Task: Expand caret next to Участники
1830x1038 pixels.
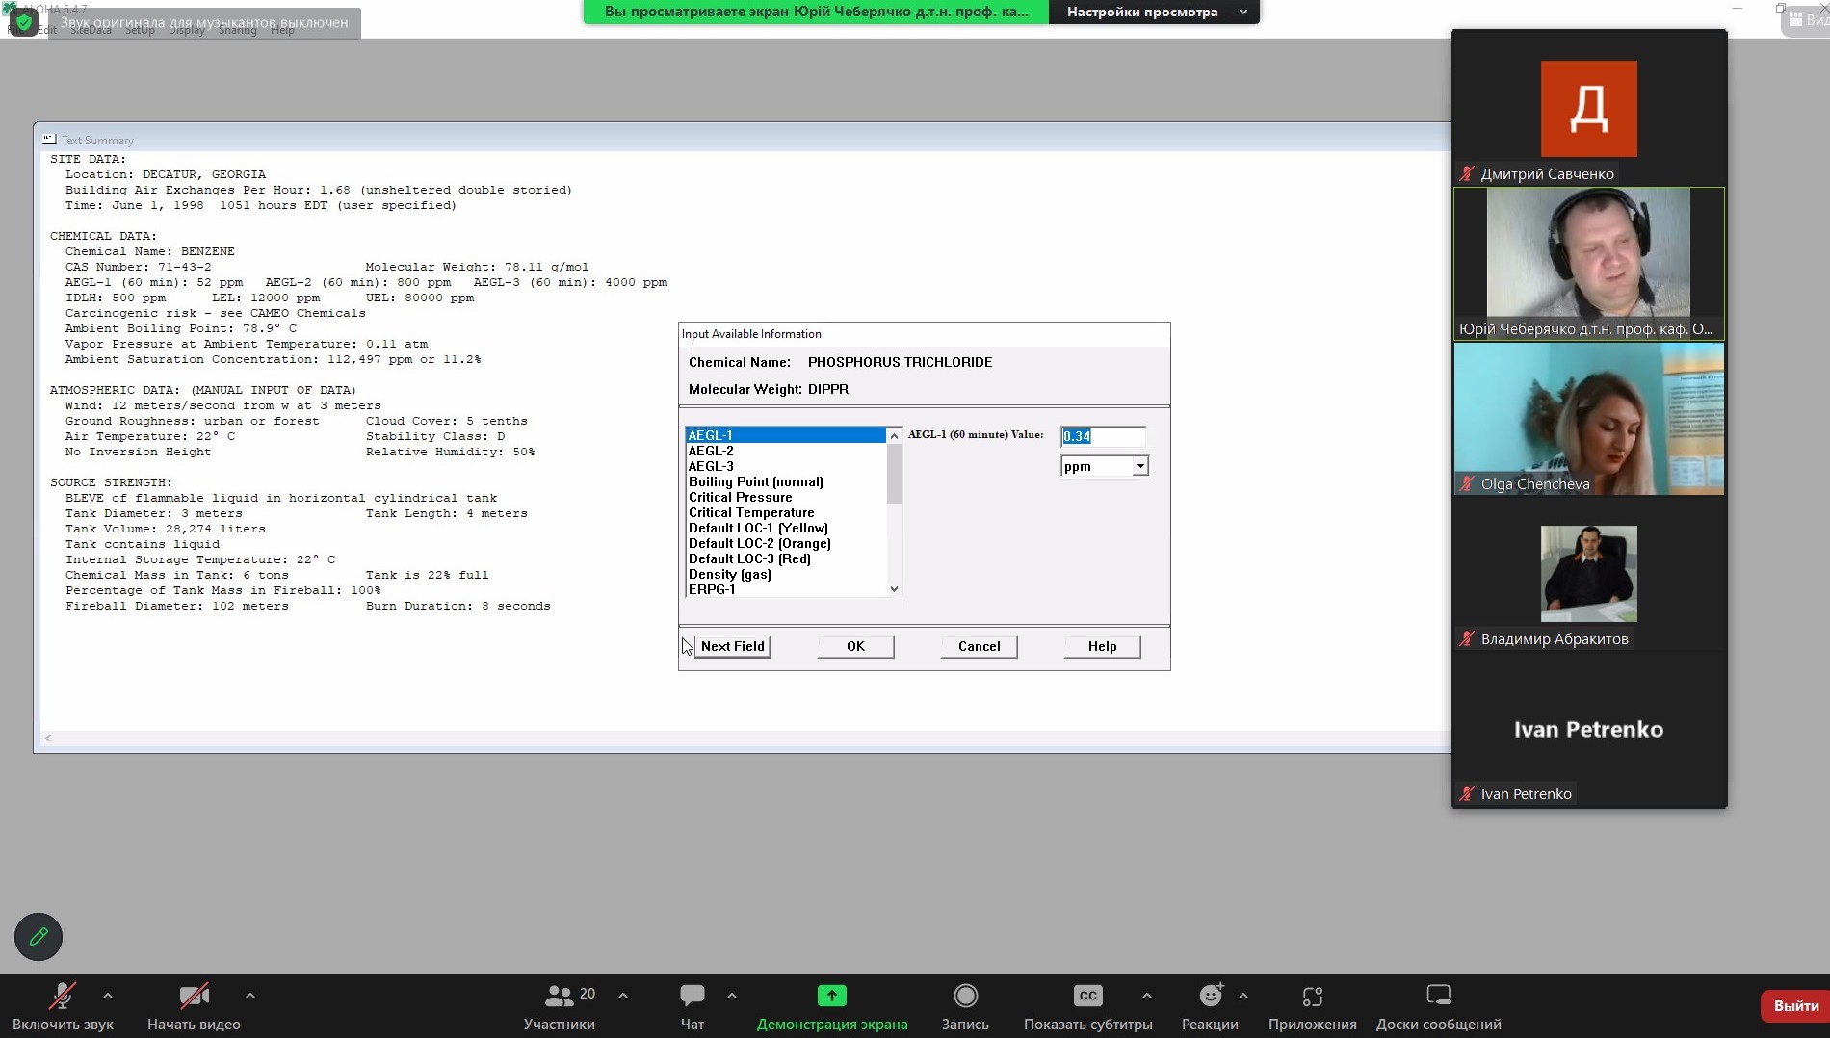Action: coord(623,996)
